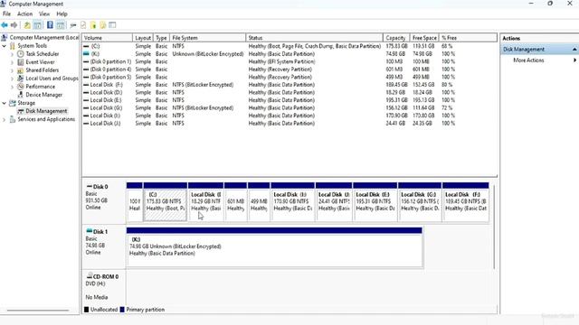Select the (C:) volume row in list
The height and width of the screenshot is (325, 579).
[x=289, y=46]
